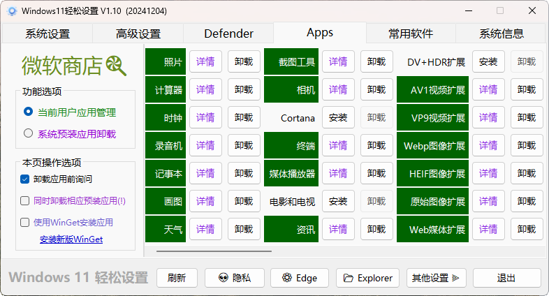Select 当前用户应用管理 radio option

(x=29, y=112)
